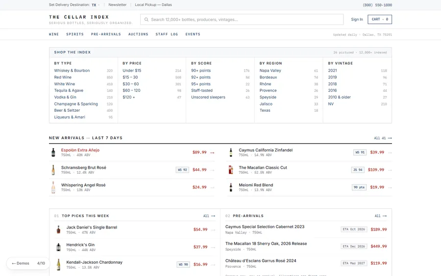The width and height of the screenshot is (441, 276).
Task: Click the Jack Daniel's Single Barrel bottle image
Action: 58,229
